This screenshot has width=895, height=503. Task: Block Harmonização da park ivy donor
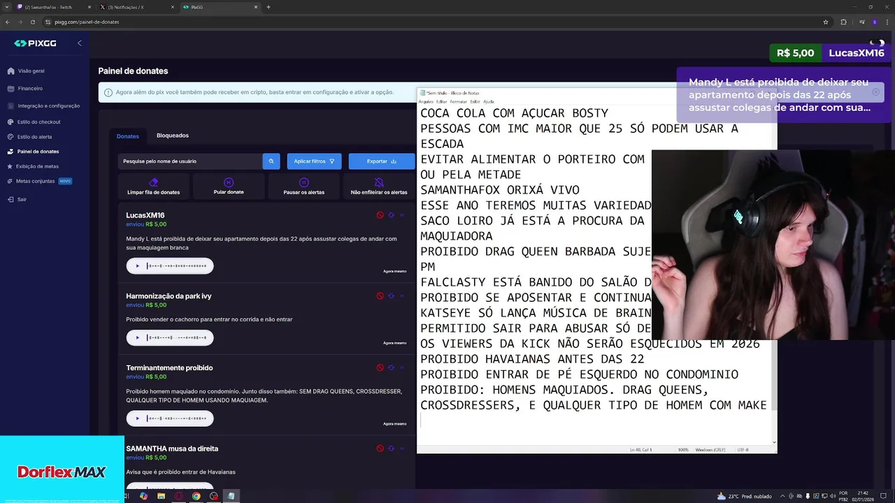coord(380,296)
